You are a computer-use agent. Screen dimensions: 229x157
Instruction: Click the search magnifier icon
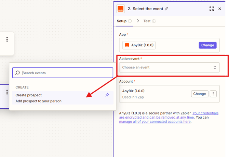pos(17,73)
